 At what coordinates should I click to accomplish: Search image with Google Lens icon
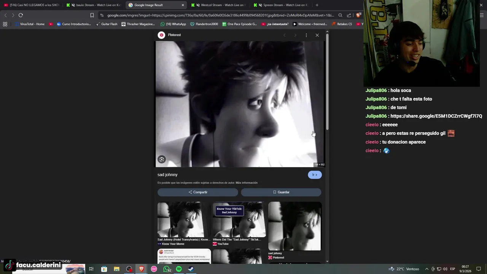162,159
